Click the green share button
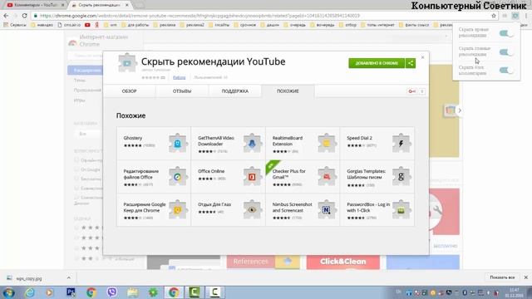This screenshot has width=532, height=299. point(411,63)
